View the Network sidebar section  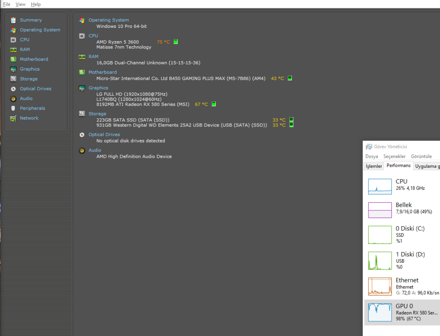[x=29, y=118]
